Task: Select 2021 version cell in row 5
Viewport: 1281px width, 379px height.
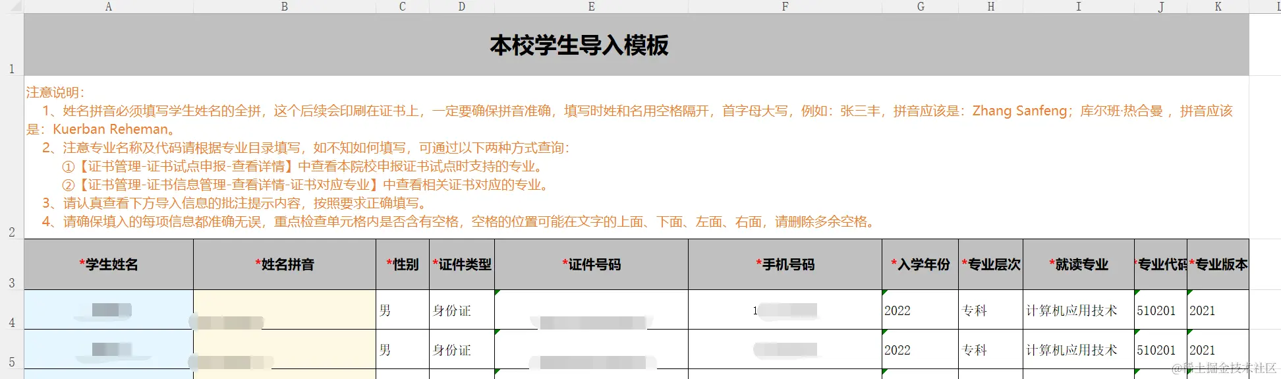Action: 1218,349
